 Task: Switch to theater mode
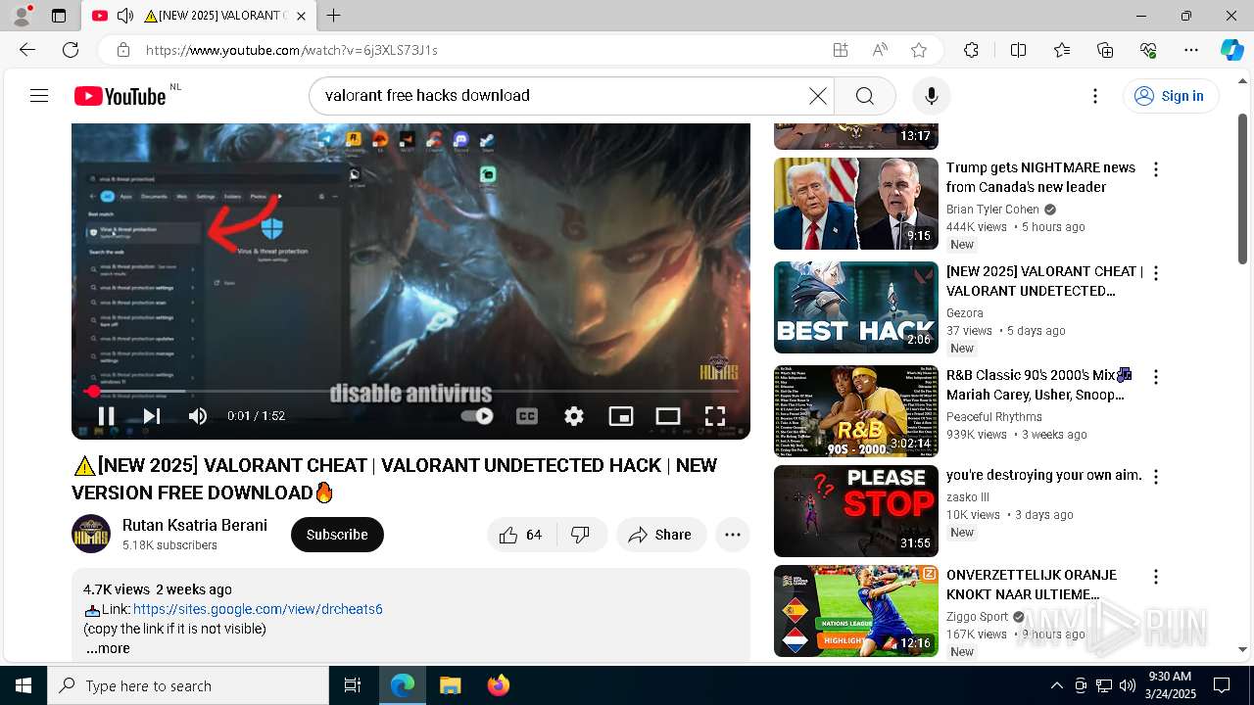point(668,416)
